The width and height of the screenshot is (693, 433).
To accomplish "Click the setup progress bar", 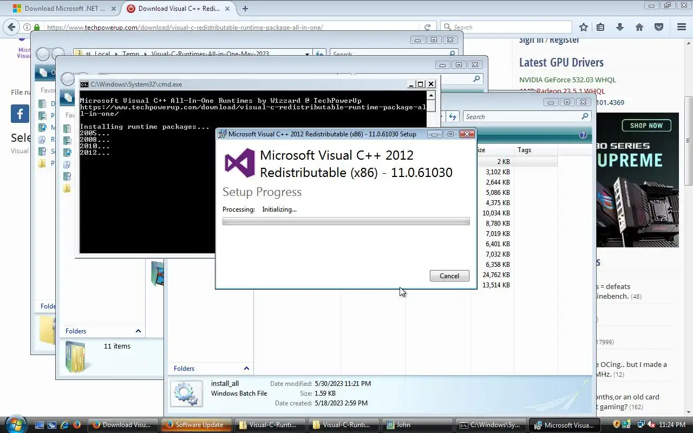I will (346, 221).
